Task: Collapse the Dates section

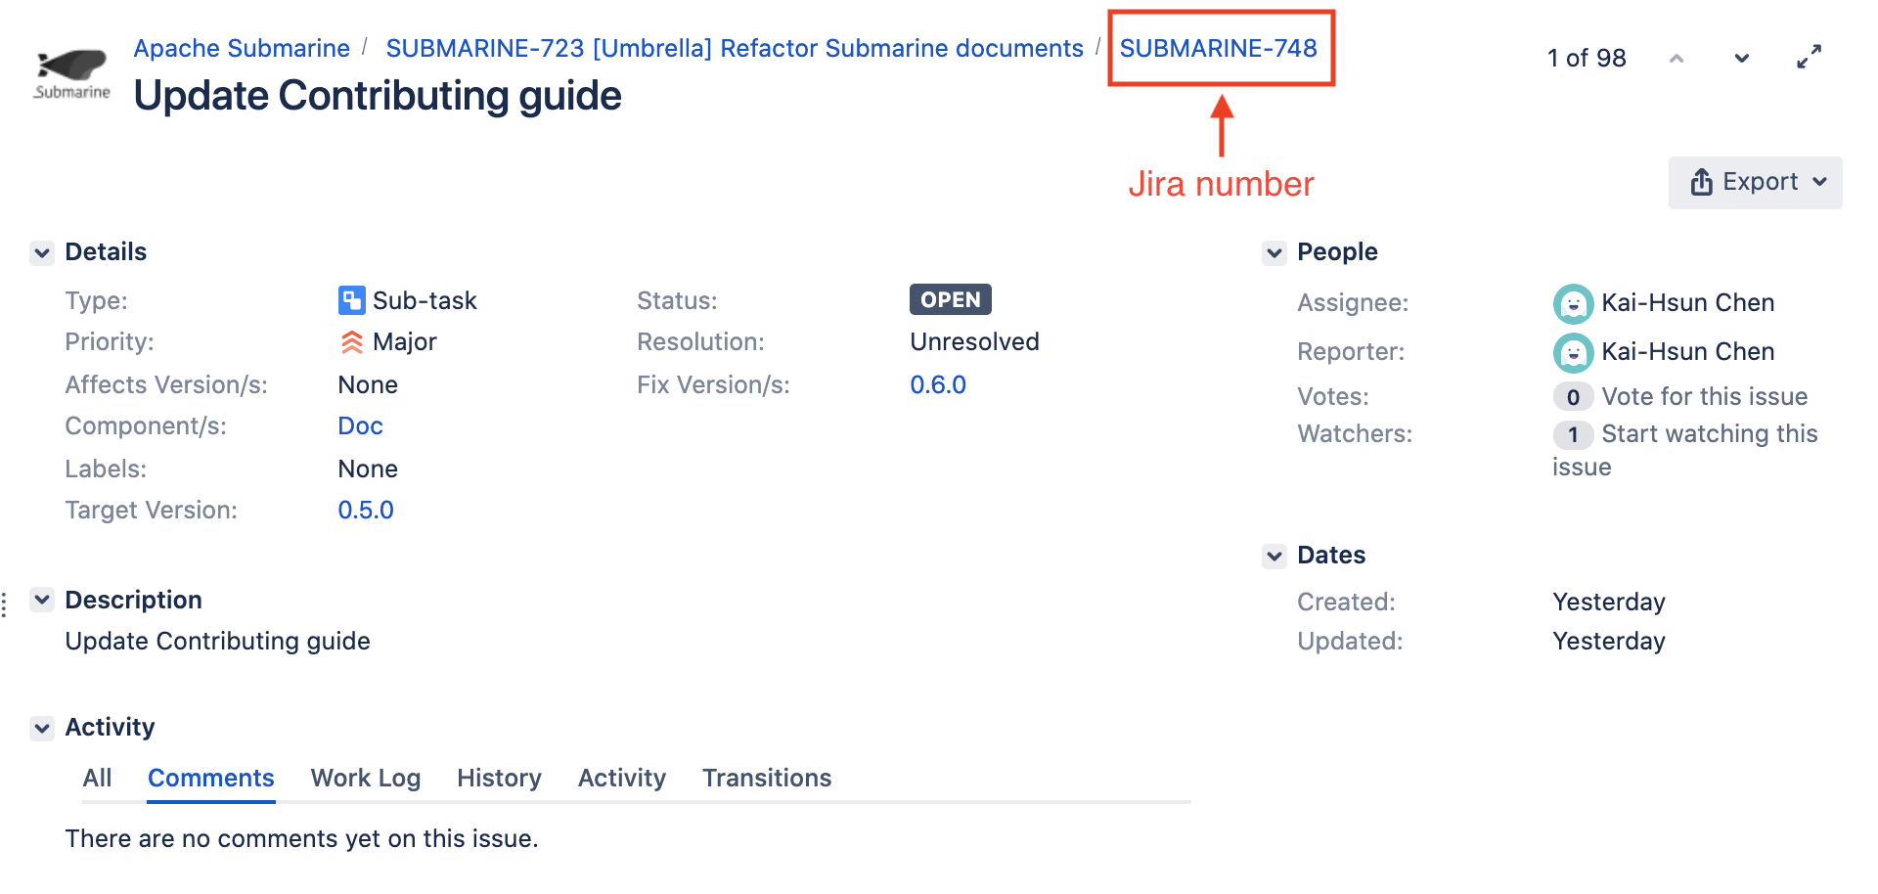Action: pos(1274,557)
